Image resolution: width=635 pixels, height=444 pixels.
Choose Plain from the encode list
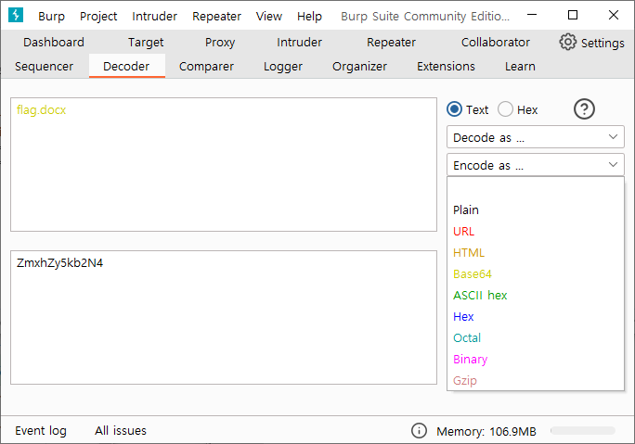(x=536, y=209)
